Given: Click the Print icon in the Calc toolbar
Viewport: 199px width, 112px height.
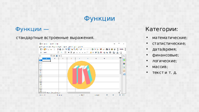Looking at the screenshot, I should click(60, 49).
